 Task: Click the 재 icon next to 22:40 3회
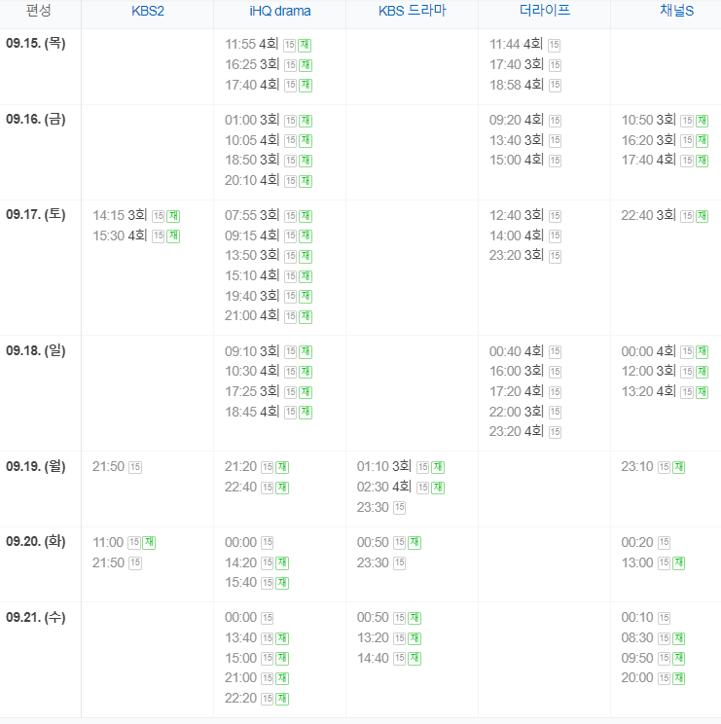click(x=703, y=216)
